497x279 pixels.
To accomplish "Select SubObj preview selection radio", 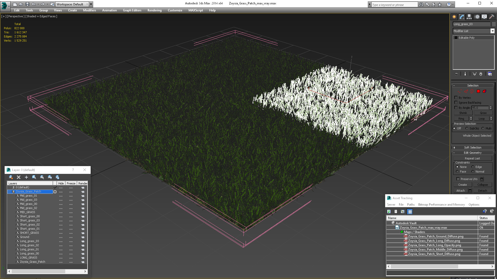I will coord(467,128).
